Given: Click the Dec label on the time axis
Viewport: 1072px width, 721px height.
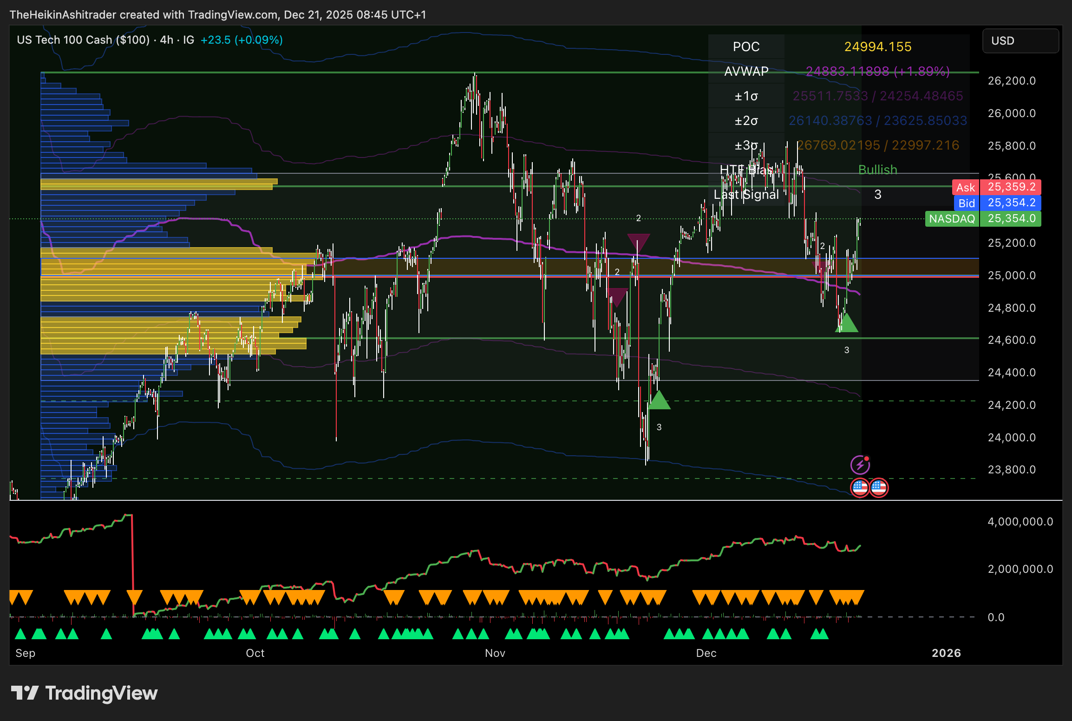Looking at the screenshot, I should 706,653.
